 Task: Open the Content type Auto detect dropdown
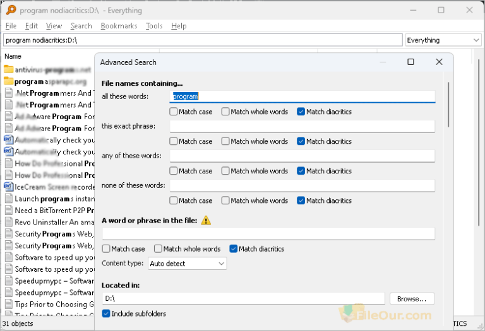[x=188, y=264]
